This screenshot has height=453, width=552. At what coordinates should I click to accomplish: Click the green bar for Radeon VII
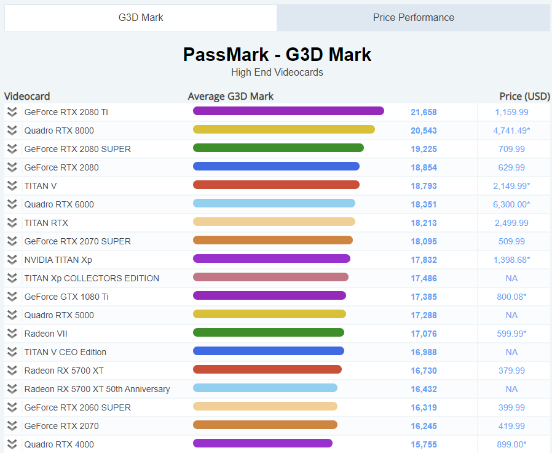click(x=269, y=332)
